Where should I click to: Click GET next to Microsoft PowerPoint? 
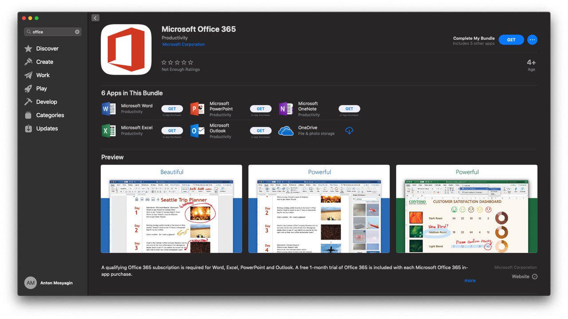260,109
